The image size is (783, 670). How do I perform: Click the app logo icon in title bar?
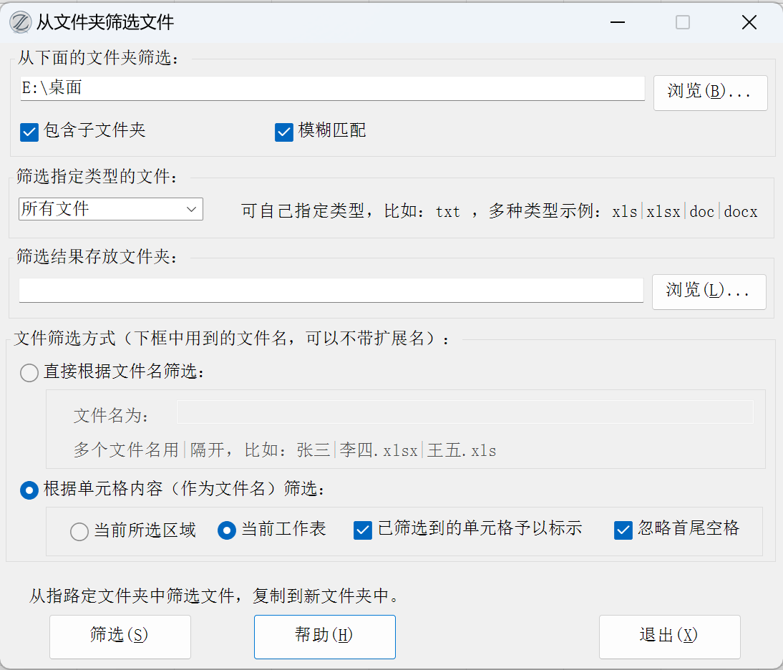tap(20, 22)
